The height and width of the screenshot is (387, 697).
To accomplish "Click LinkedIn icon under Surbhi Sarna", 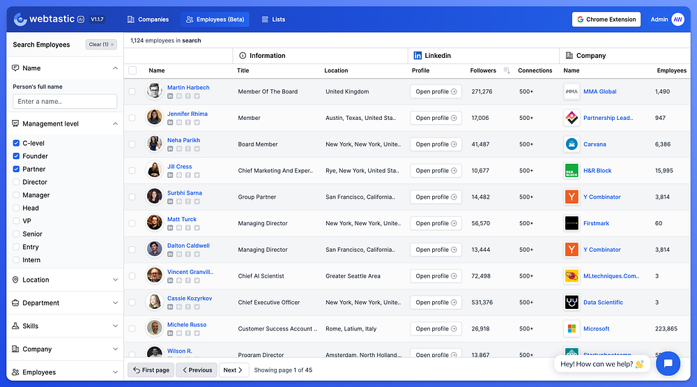I will click(x=170, y=202).
